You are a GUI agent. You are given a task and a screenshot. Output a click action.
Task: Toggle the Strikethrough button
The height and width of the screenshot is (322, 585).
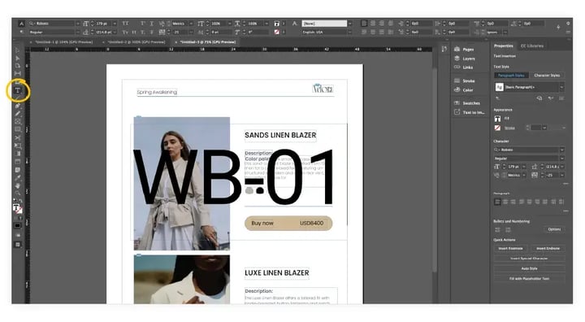[x=151, y=33]
